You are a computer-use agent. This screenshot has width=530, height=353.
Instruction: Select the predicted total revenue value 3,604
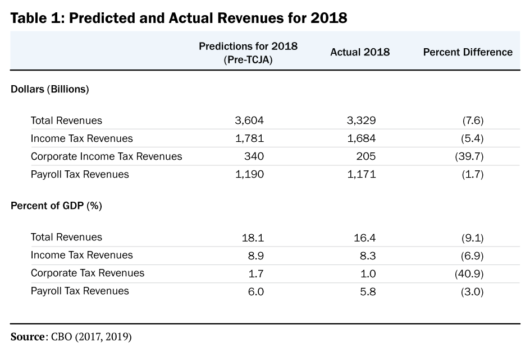tap(249, 120)
